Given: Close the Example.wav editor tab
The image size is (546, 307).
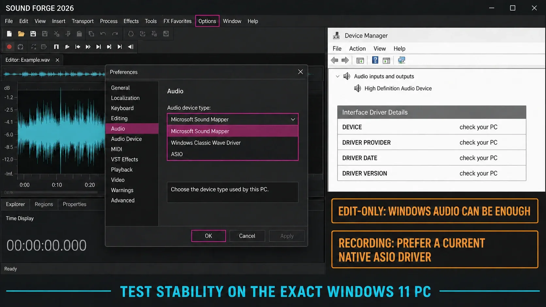Looking at the screenshot, I should 57,60.
